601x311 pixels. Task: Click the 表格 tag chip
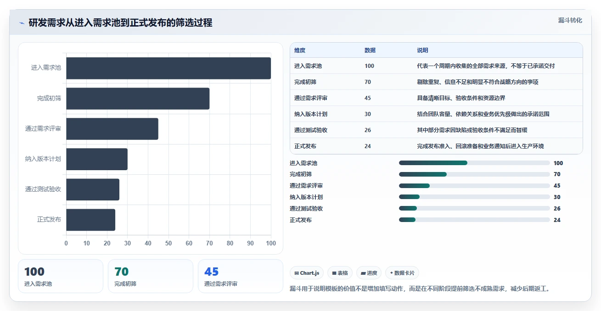point(340,273)
